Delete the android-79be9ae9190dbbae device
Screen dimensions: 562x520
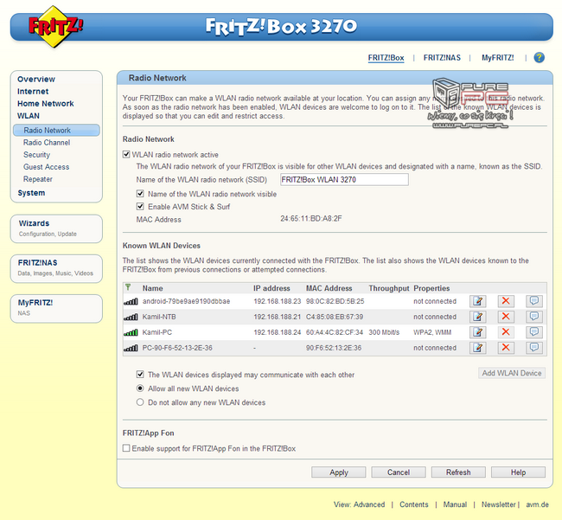click(x=506, y=301)
